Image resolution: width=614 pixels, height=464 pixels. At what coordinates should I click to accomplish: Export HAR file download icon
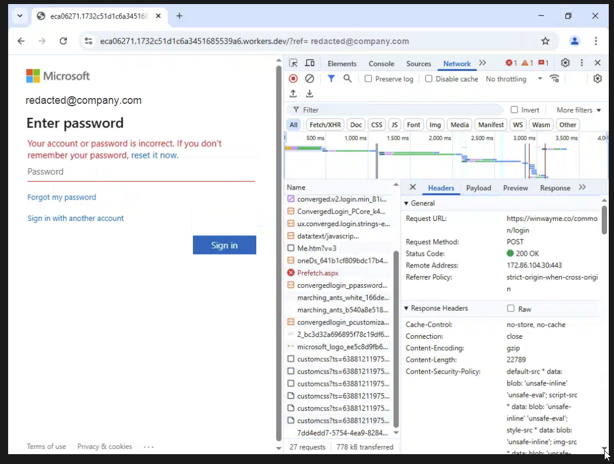pyautogui.click(x=310, y=93)
